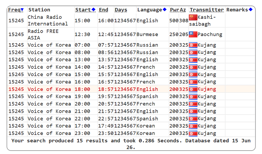
Task: Click the 308 azimuth value
Action: [184, 21]
